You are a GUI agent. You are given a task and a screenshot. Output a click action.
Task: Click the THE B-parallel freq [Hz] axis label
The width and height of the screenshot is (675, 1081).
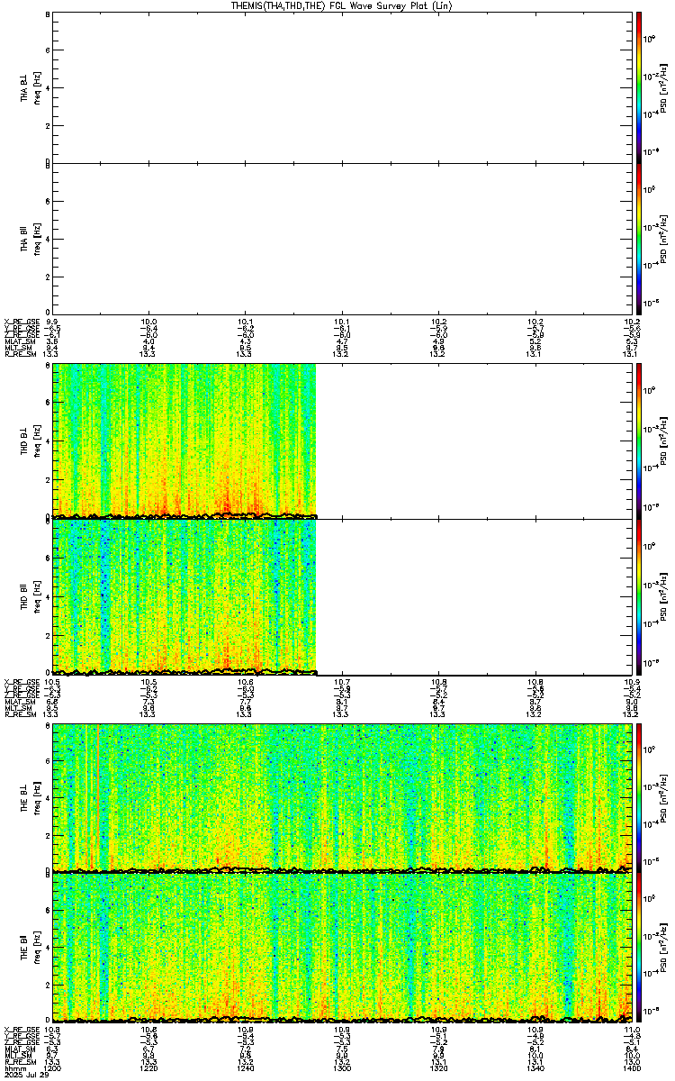(36, 948)
